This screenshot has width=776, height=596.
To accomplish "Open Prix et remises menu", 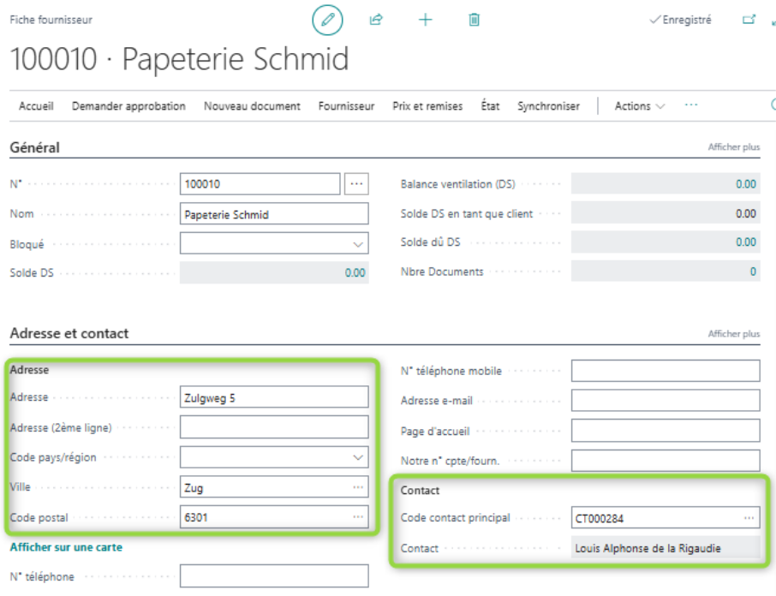I will 427,106.
